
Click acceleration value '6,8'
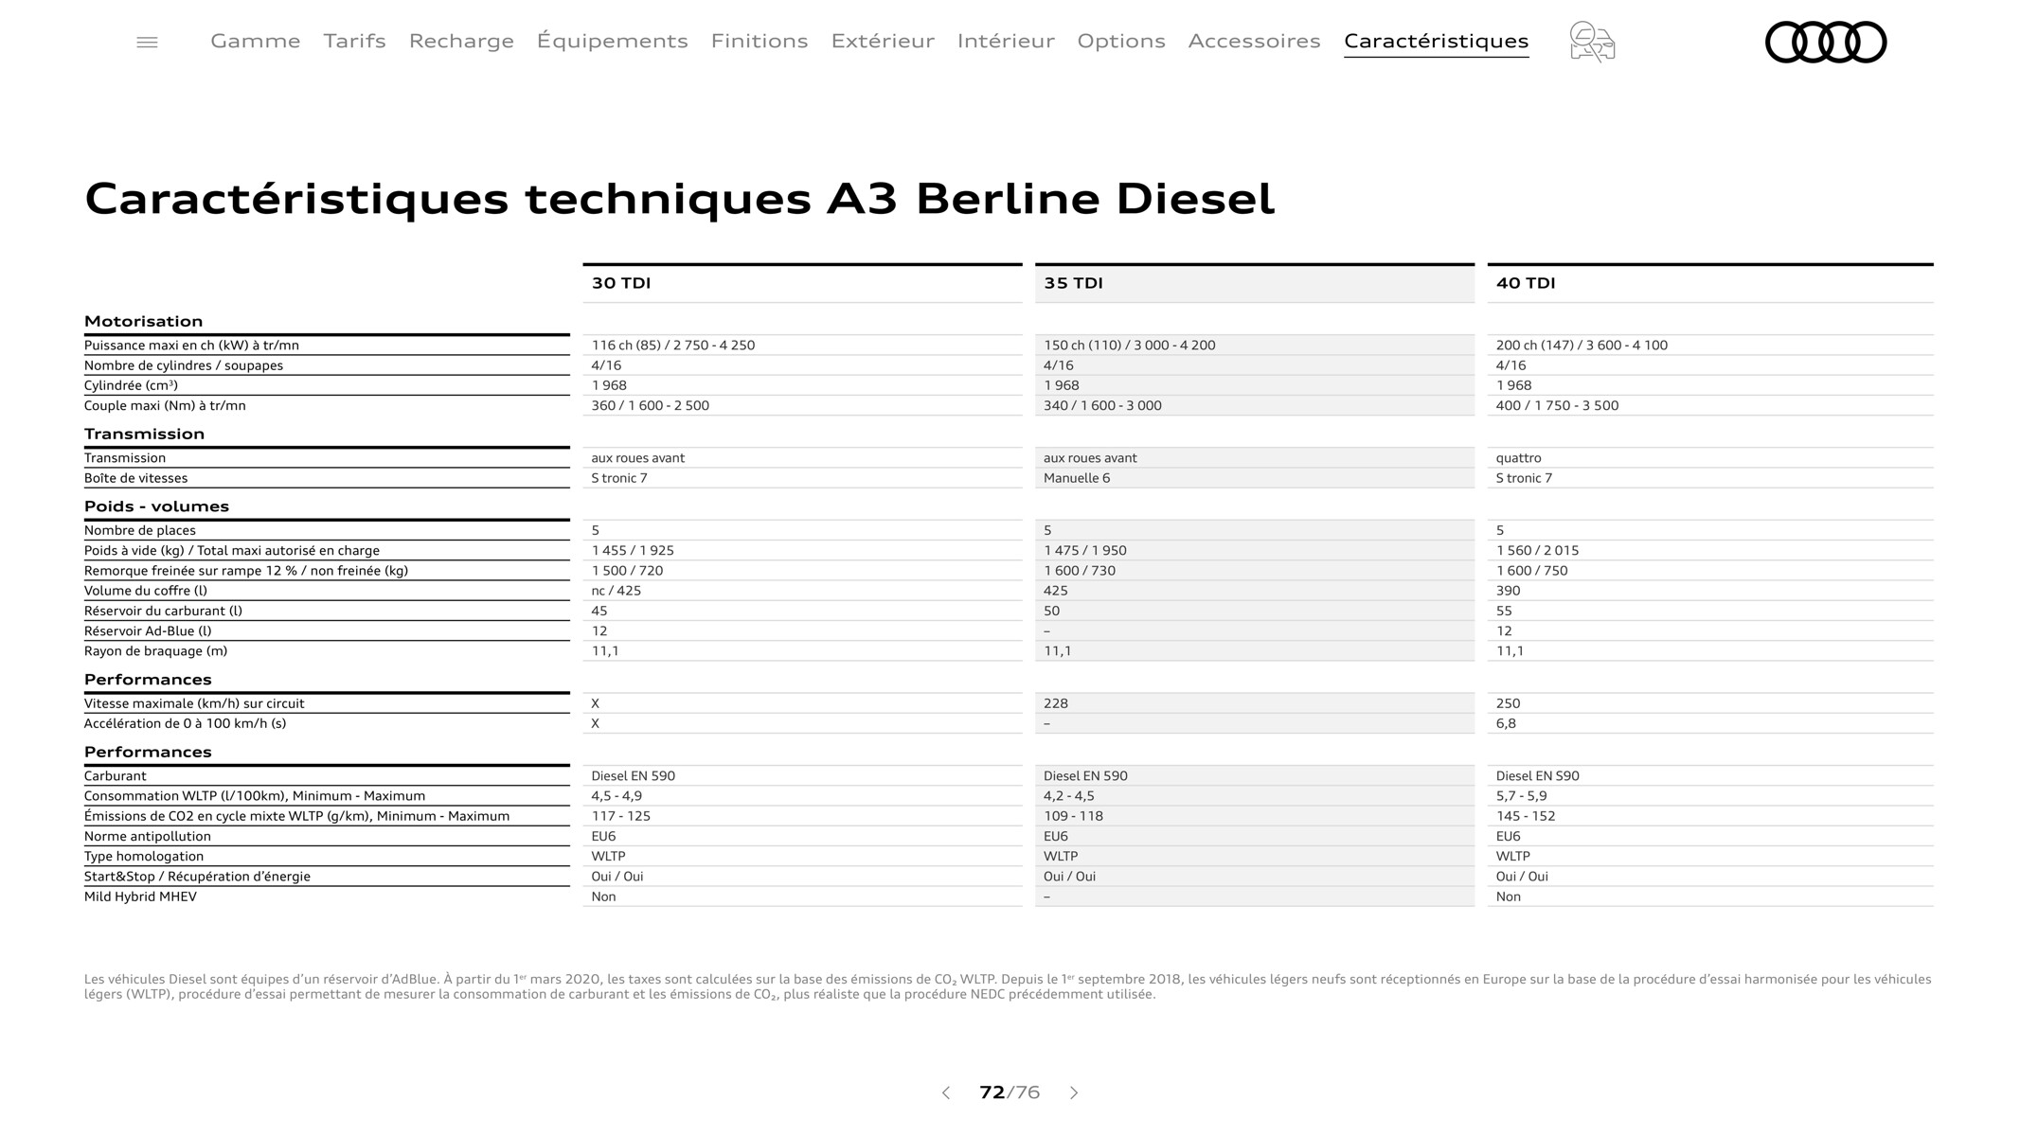click(x=1506, y=723)
